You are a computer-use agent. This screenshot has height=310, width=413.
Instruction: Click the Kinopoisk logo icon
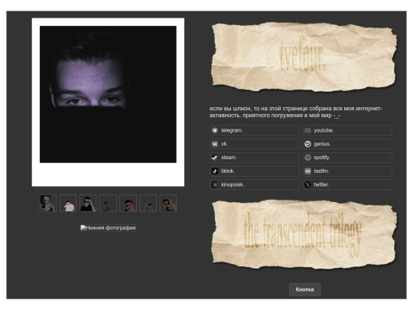click(x=215, y=184)
